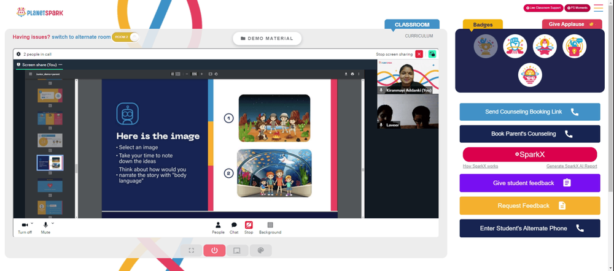Click Send Counseling Booking Link

pos(529,112)
